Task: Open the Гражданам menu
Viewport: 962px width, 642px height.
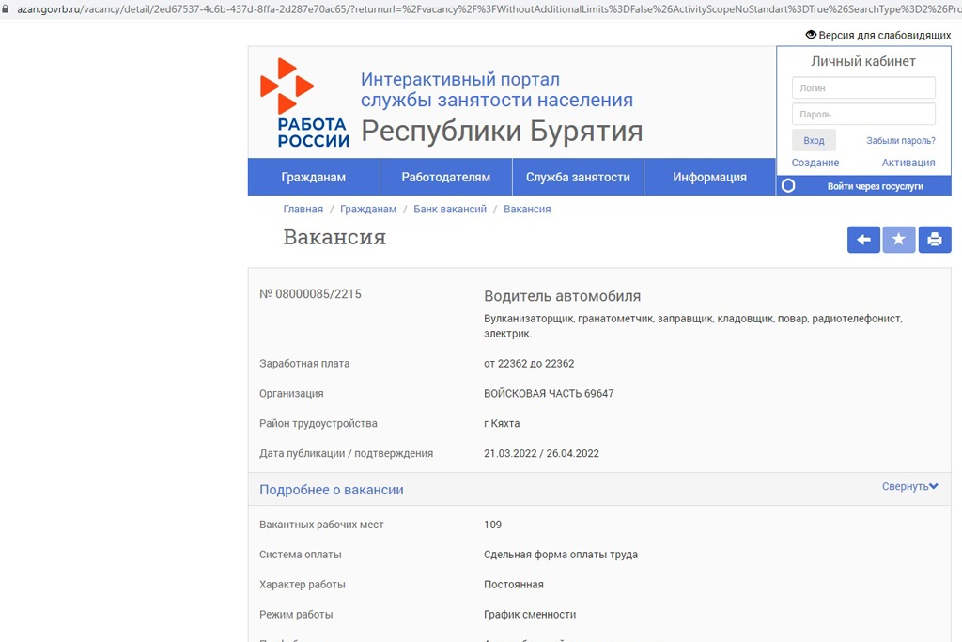Action: (314, 177)
